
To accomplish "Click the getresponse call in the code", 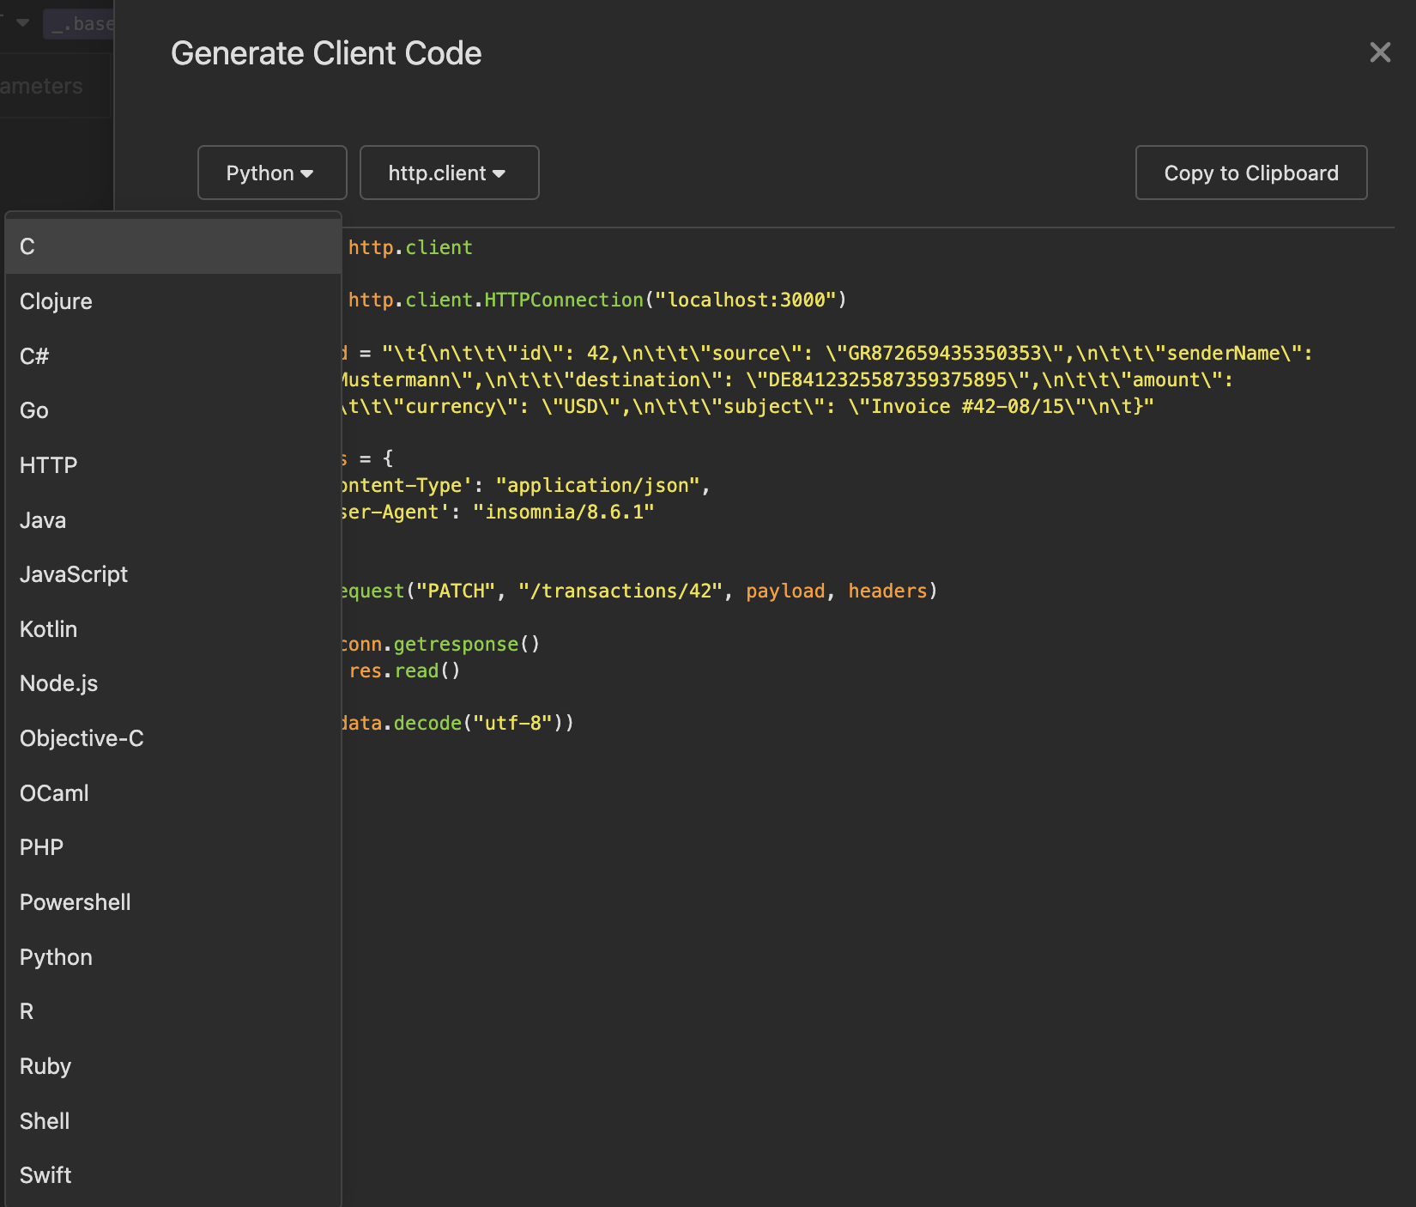I will click(x=456, y=644).
